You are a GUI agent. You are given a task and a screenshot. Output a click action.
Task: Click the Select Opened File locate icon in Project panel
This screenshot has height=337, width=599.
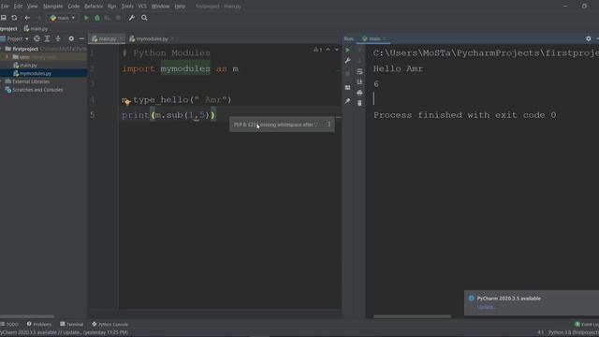37,38
